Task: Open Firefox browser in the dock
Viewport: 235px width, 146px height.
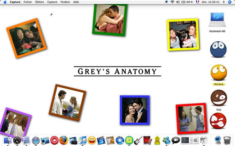Action: [64, 140]
